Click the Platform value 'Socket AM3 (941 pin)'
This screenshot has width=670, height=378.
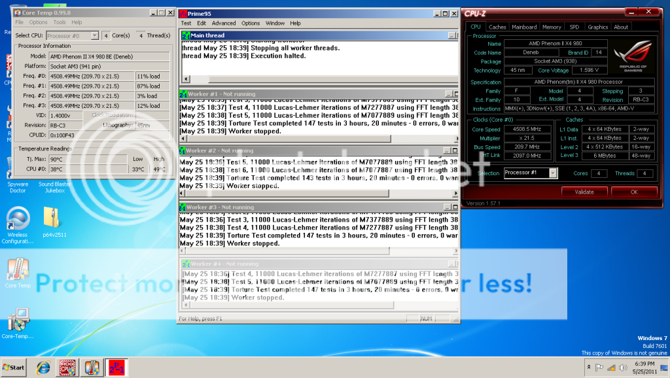click(x=109, y=66)
